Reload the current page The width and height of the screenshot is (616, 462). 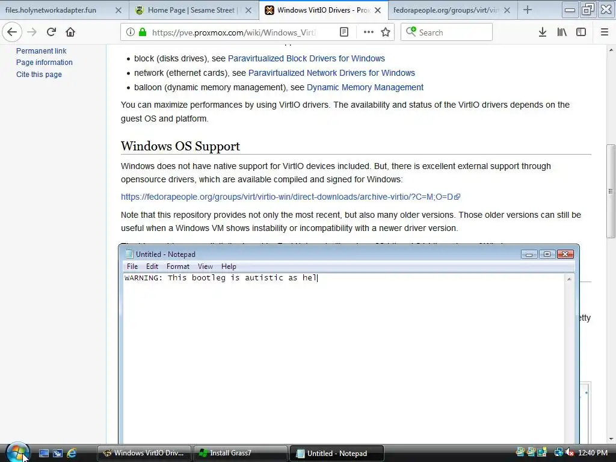click(x=51, y=32)
